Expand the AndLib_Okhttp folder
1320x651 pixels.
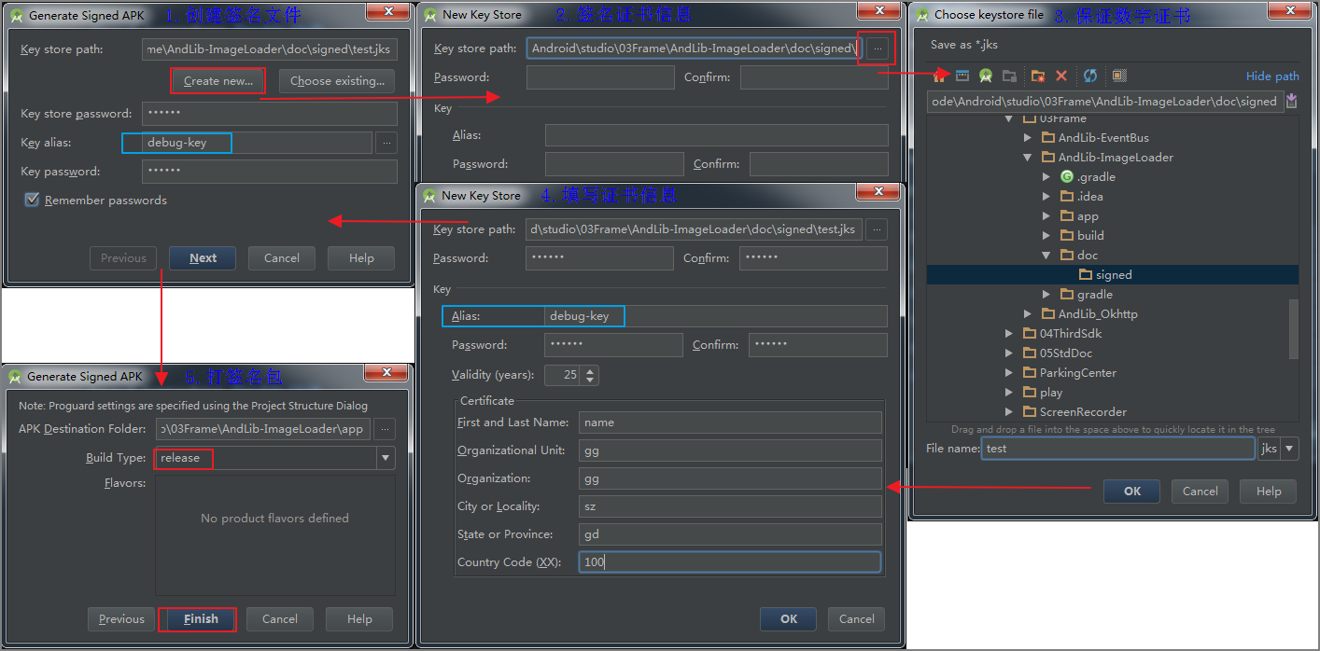pos(1028,314)
